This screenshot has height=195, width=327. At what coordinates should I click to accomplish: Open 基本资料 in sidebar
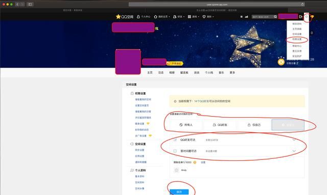(139, 176)
